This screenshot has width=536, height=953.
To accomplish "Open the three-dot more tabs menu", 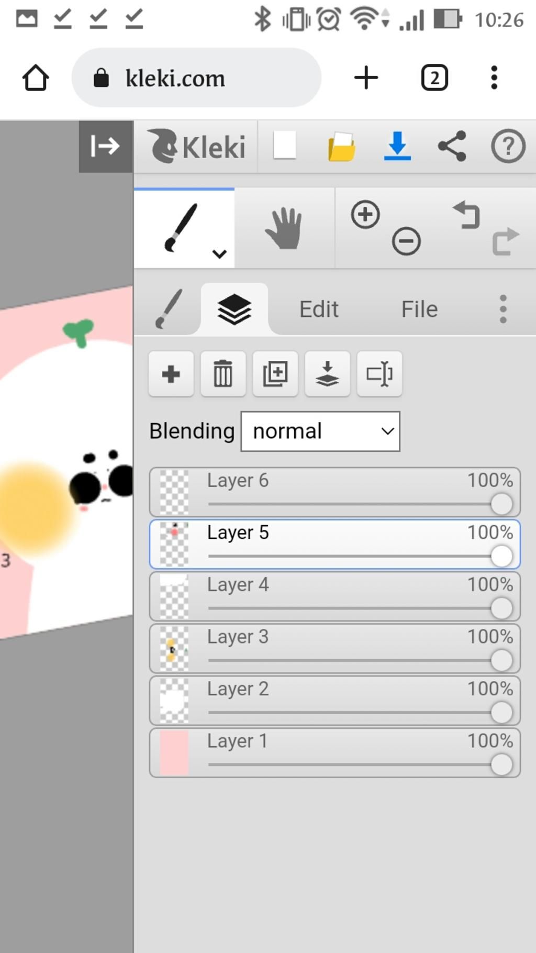I will pos(503,309).
